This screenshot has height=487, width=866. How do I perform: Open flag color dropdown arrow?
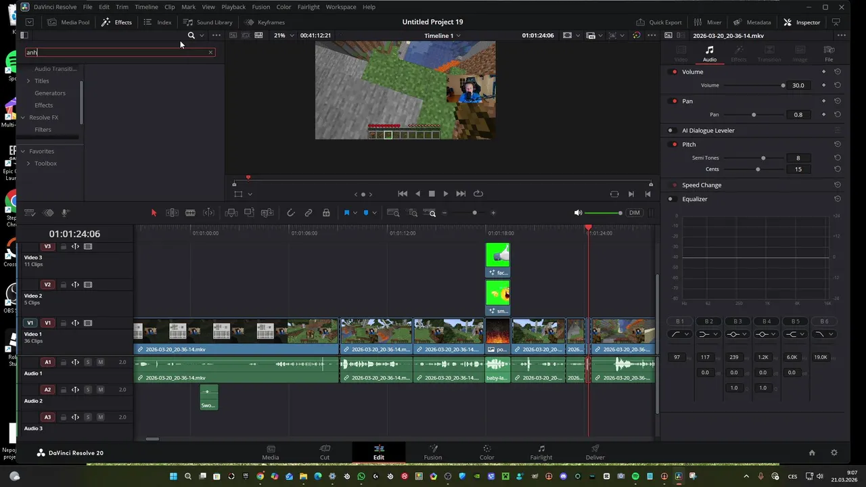click(x=355, y=213)
